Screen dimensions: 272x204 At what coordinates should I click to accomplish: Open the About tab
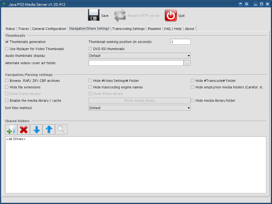(189, 29)
